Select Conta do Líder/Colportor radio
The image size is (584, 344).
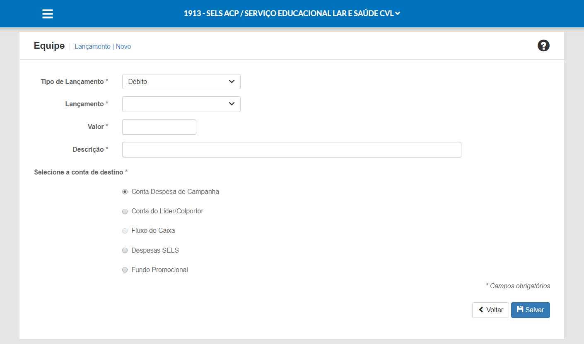coord(125,211)
